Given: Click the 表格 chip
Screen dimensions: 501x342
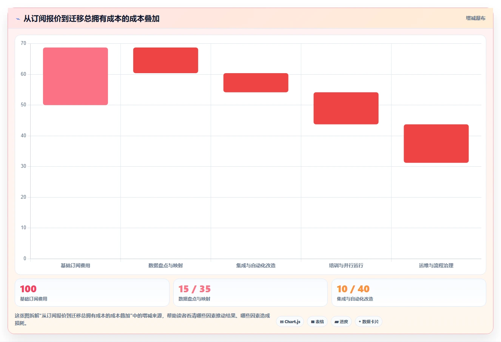Looking at the screenshot, I should [317, 322].
